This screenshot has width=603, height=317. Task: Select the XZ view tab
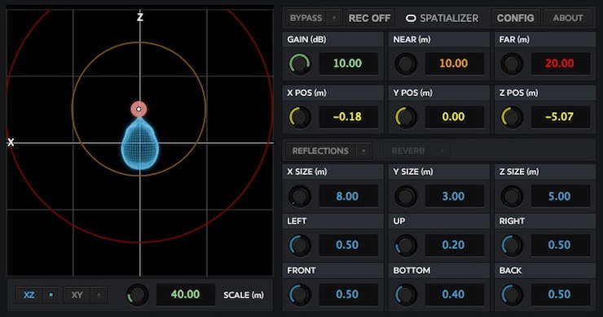point(29,295)
